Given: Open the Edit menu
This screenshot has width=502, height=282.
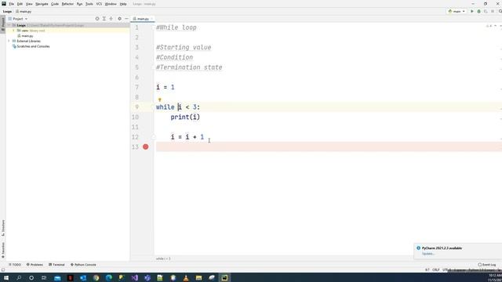Looking at the screenshot, I should 20,4.
